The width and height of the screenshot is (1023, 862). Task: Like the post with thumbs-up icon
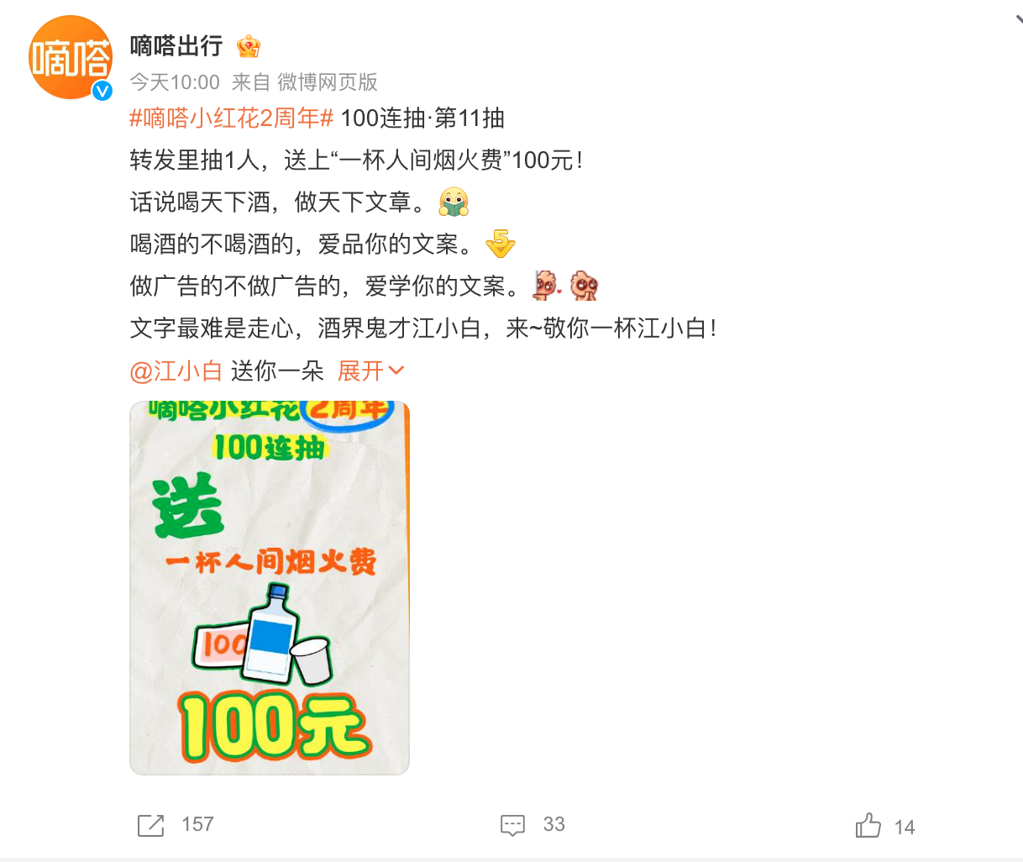tap(868, 825)
